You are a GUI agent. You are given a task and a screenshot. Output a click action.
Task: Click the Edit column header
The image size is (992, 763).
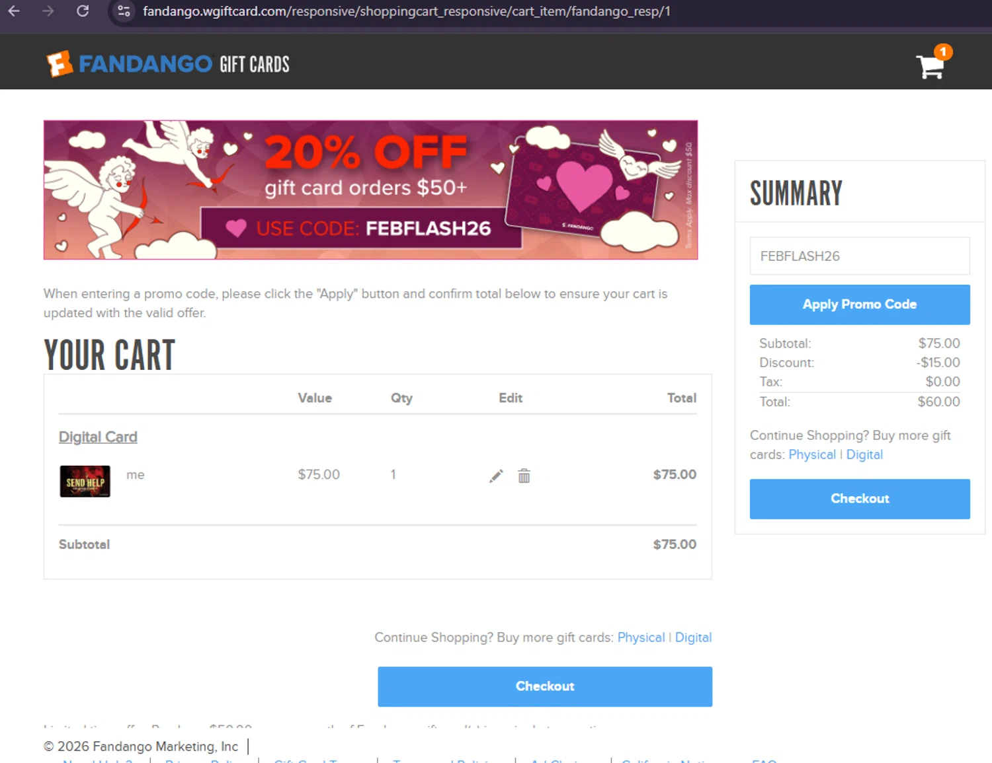(x=511, y=398)
